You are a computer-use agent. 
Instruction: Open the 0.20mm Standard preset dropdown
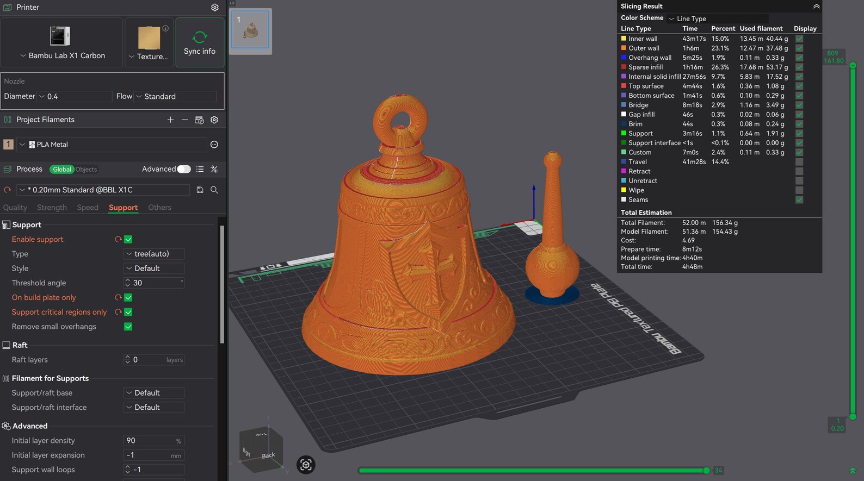[103, 190]
